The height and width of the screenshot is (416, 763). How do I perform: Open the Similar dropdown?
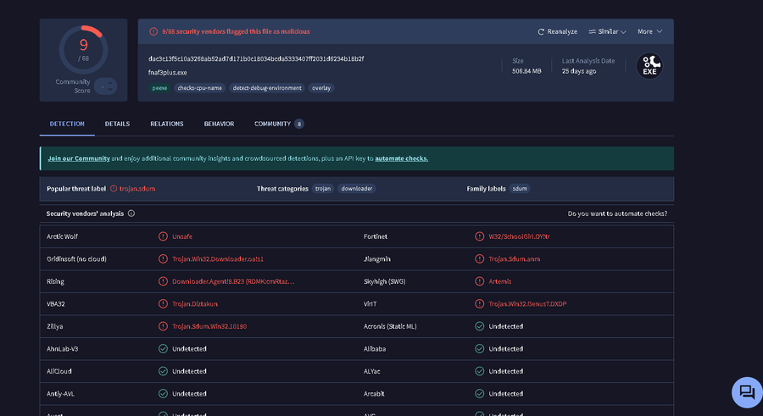pos(607,31)
